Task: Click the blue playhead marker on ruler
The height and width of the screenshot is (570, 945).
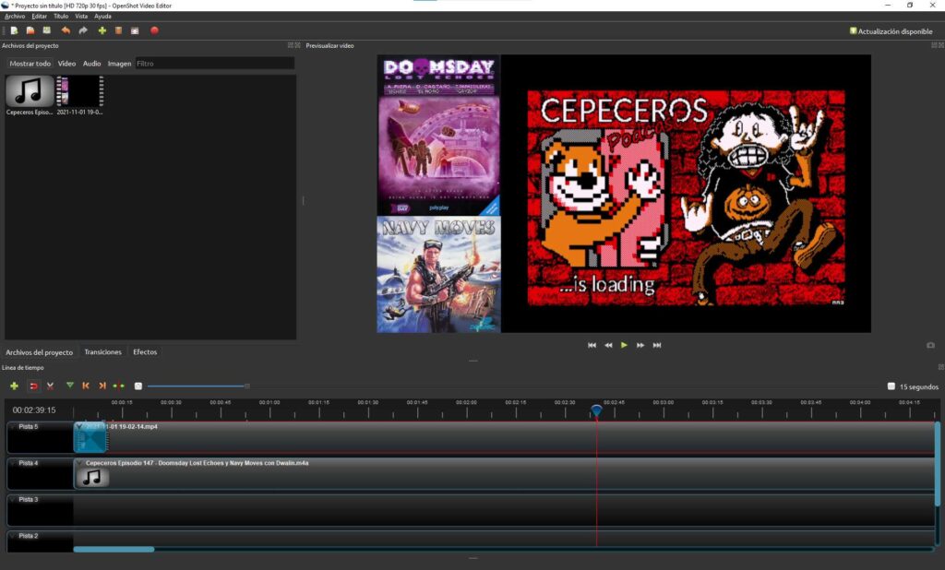Action: pyautogui.click(x=596, y=410)
